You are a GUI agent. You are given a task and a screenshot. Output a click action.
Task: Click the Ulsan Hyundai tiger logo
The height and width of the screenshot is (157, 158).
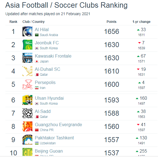click(x=27, y=100)
